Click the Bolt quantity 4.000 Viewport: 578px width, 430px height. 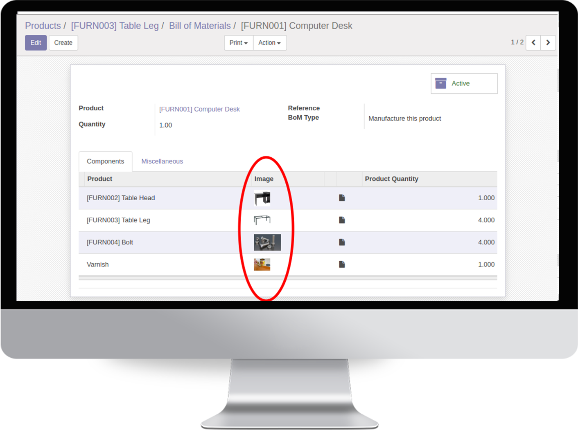coord(486,242)
